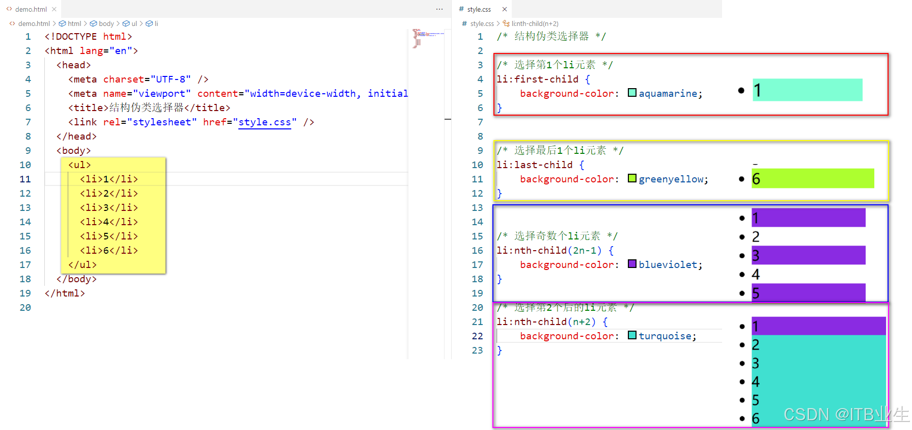
Task: Click the 'blueviolet' value text
Action: (x=668, y=265)
